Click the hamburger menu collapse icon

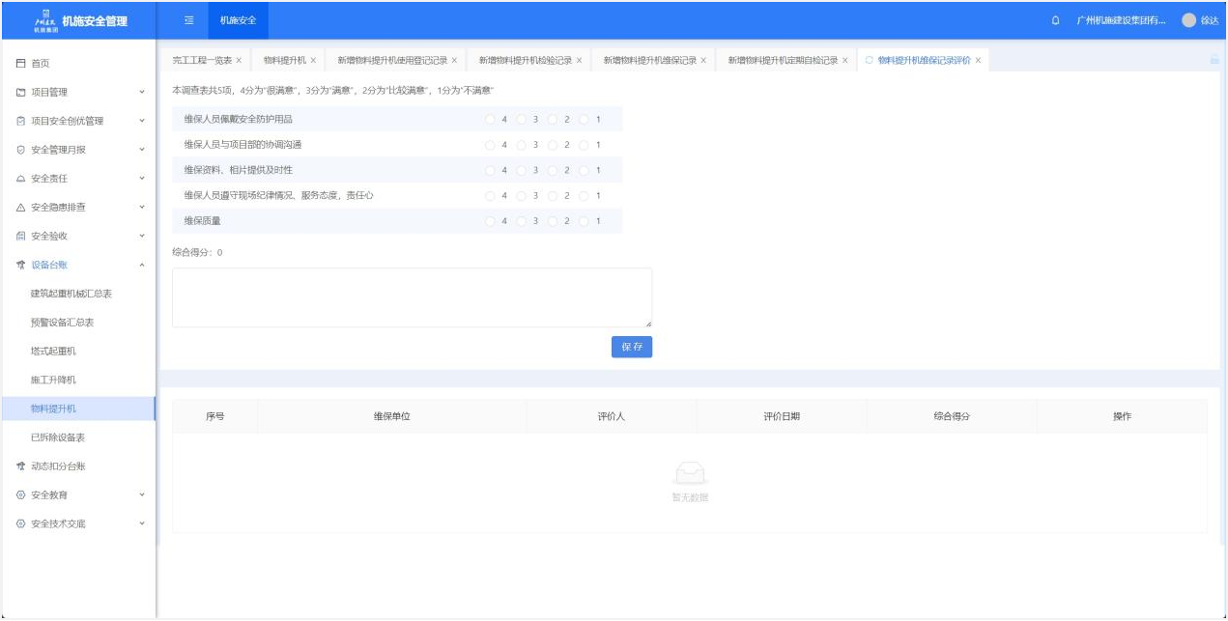point(189,20)
